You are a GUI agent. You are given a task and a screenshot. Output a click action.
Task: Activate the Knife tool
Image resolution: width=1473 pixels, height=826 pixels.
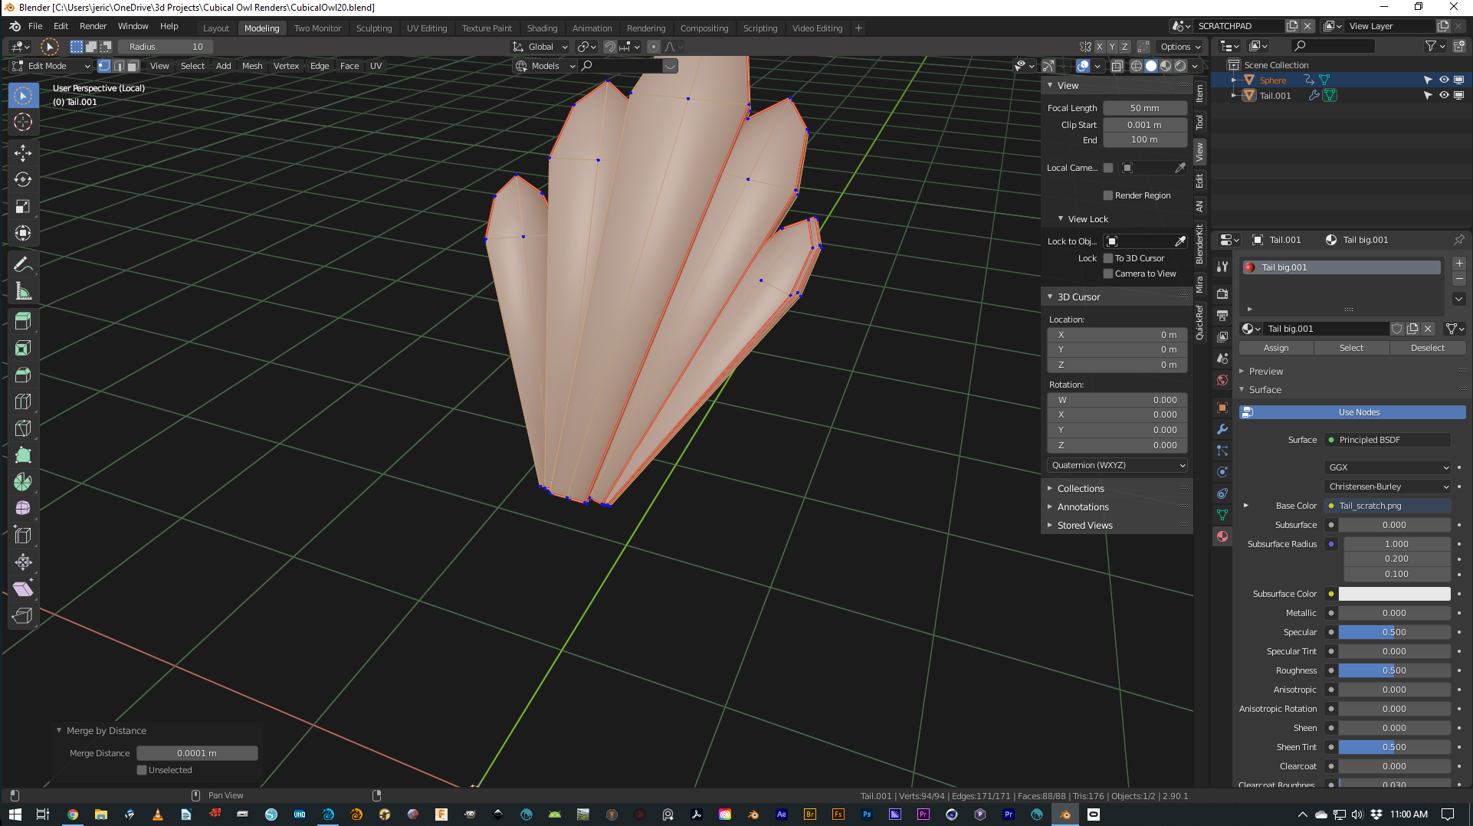point(23,428)
